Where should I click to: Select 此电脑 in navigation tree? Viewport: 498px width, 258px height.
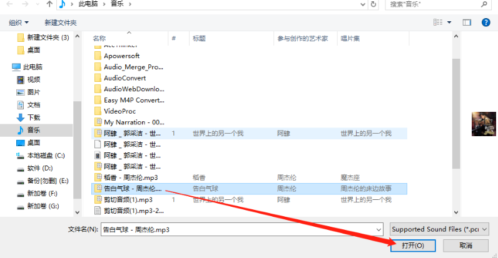coord(27,67)
